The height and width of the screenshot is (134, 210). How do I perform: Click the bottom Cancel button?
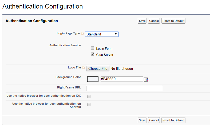click(x=154, y=120)
